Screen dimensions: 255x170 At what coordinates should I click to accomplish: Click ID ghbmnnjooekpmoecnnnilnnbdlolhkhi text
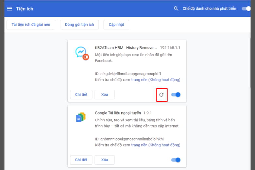[x=129, y=139]
